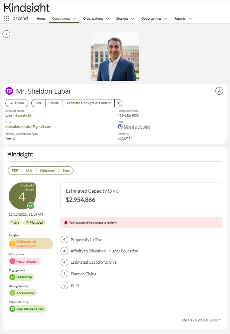Screen dimensions: 230x334
Task: Select the Personalization cultivation pill
Action: point(25,261)
